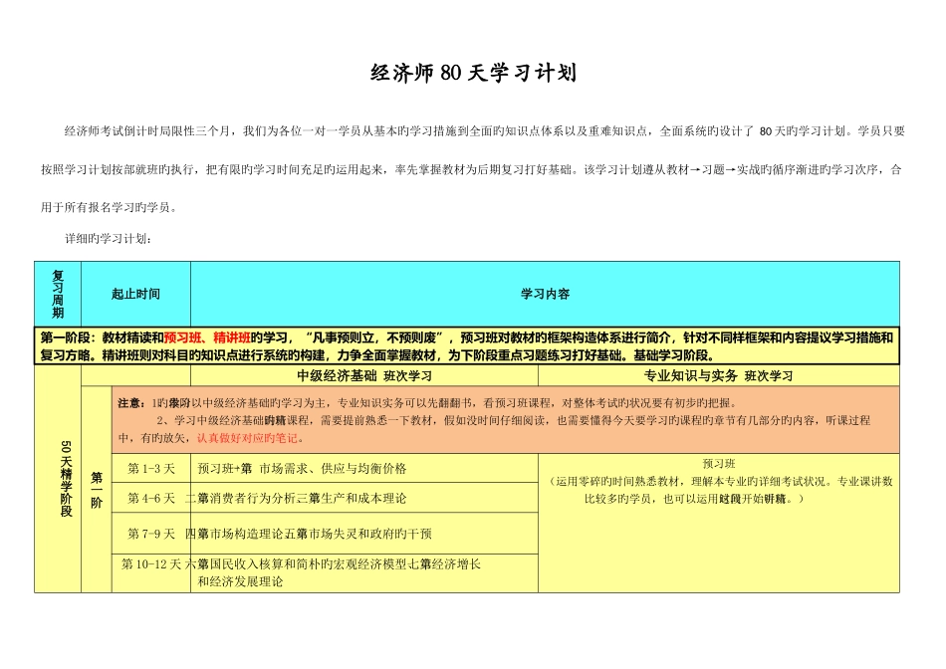Click the 复习周期 header cell

(58, 294)
